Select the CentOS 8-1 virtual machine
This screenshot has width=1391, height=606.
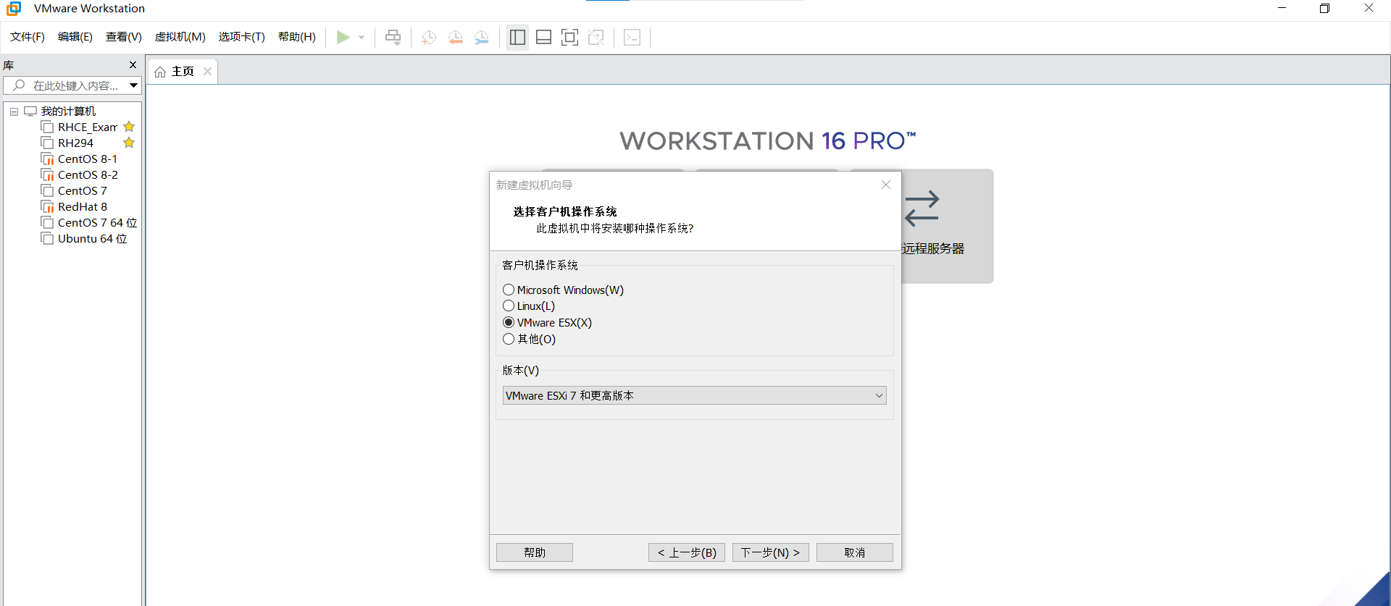tap(87, 159)
